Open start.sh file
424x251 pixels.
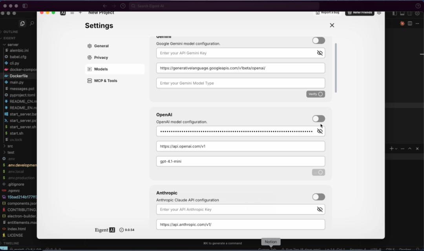16,133
